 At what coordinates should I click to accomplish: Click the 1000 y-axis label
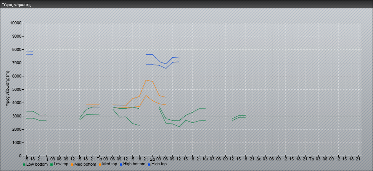click(x=17, y=142)
